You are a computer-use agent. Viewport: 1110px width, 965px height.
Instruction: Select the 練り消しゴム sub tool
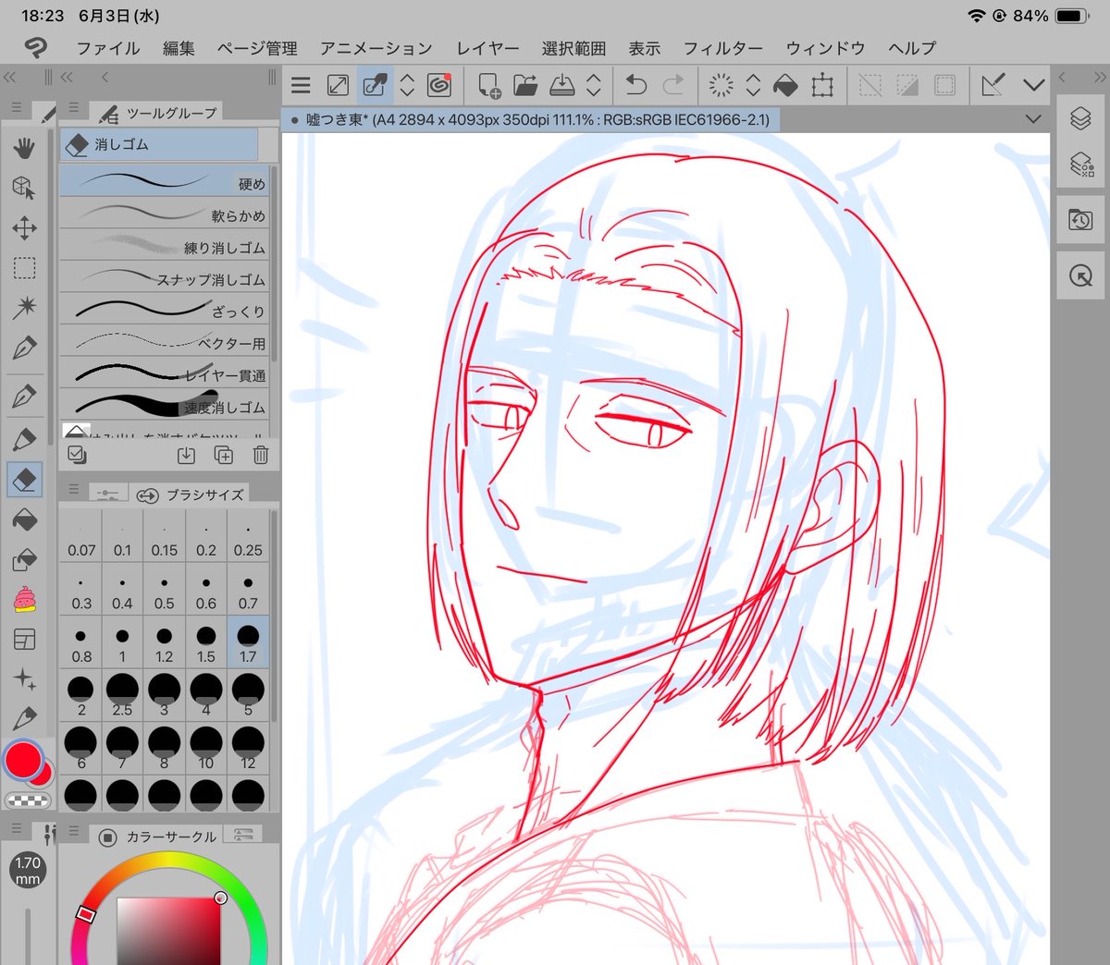pos(165,246)
